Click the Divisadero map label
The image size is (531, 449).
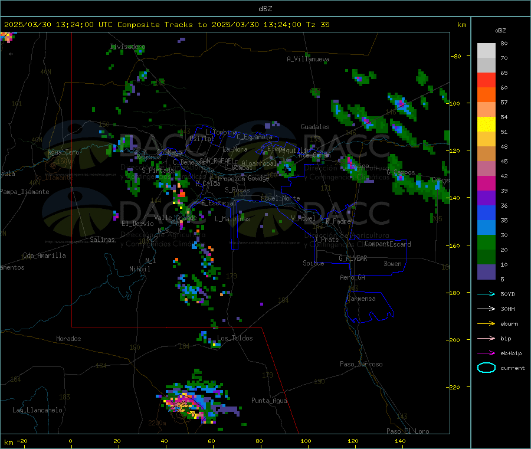pyautogui.click(x=127, y=47)
